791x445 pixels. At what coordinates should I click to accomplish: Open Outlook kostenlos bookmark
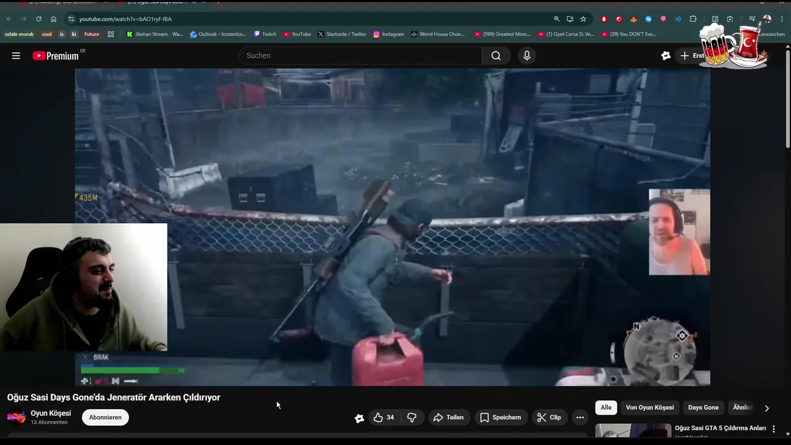pyautogui.click(x=218, y=34)
